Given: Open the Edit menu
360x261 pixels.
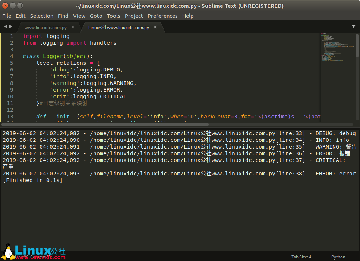Looking at the screenshot, I should 20,16.
